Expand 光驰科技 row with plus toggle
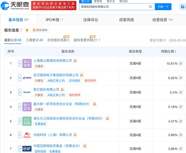Viewport: 186px width, 153px height. 19,135
